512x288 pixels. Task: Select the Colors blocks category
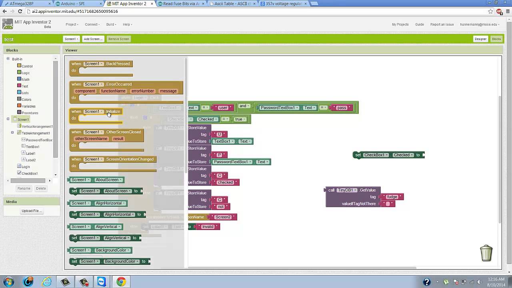(19, 99)
